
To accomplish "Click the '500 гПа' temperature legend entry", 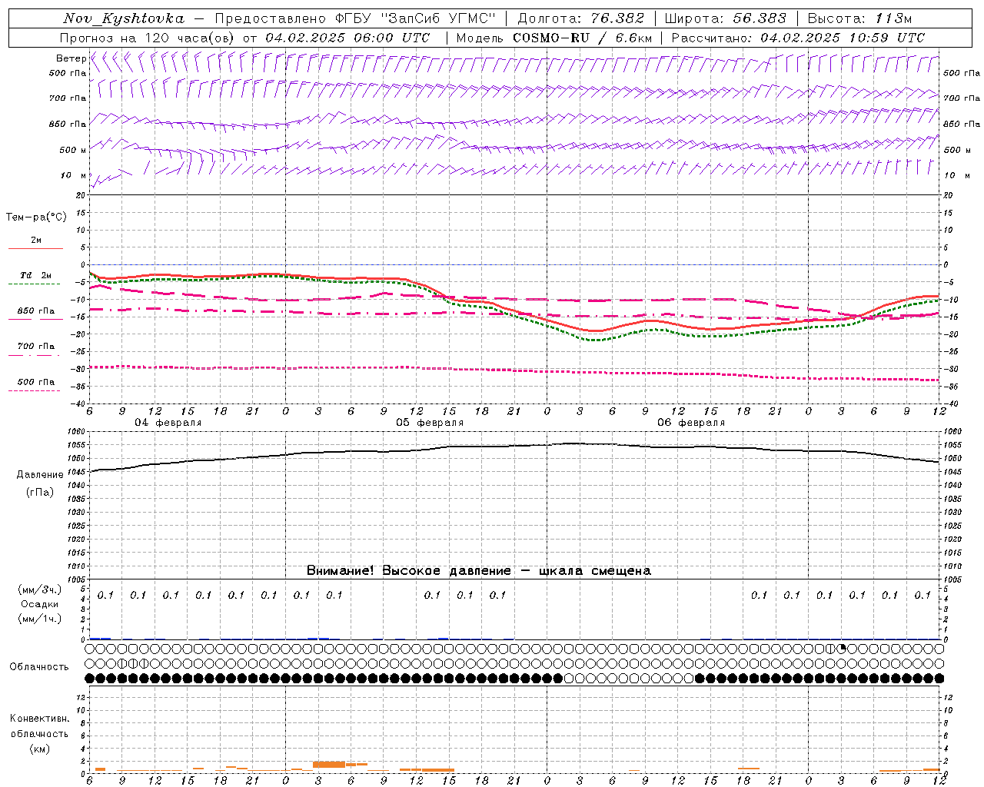I will coord(35,381).
